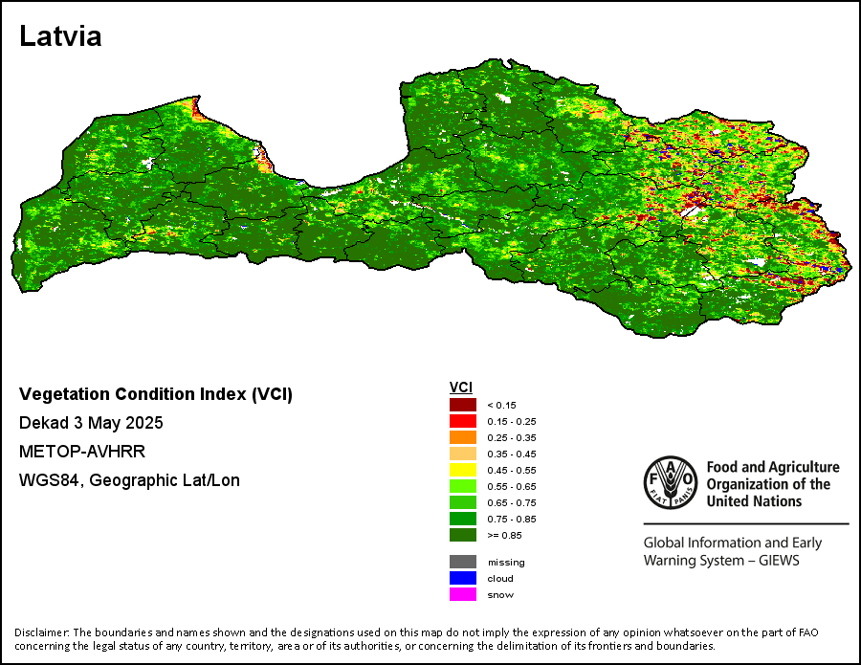Image resolution: width=861 pixels, height=665 pixels.
Task: Click the green 0.65 - 0.75 legend swatch
Action: pyautogui.click(x=463, y=502)
